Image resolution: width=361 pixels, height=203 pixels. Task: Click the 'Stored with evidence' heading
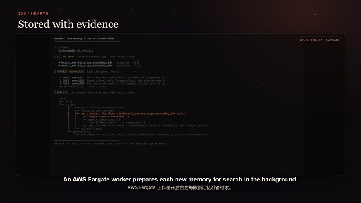point(68,24)
